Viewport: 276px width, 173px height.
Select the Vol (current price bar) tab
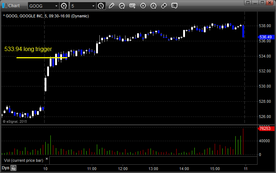pyautogui.click(x=23, y=160)
